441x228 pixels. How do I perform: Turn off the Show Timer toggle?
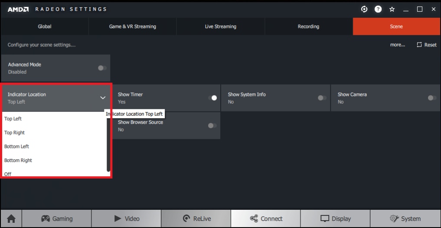(x=212, y=98)
